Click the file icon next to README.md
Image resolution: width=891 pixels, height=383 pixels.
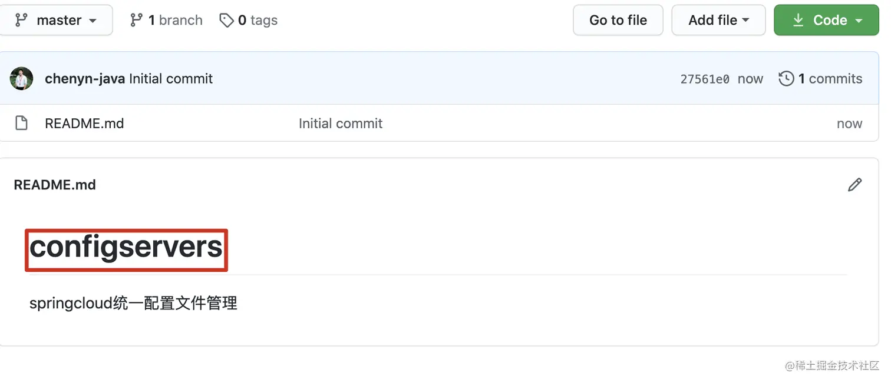(22, 124)
